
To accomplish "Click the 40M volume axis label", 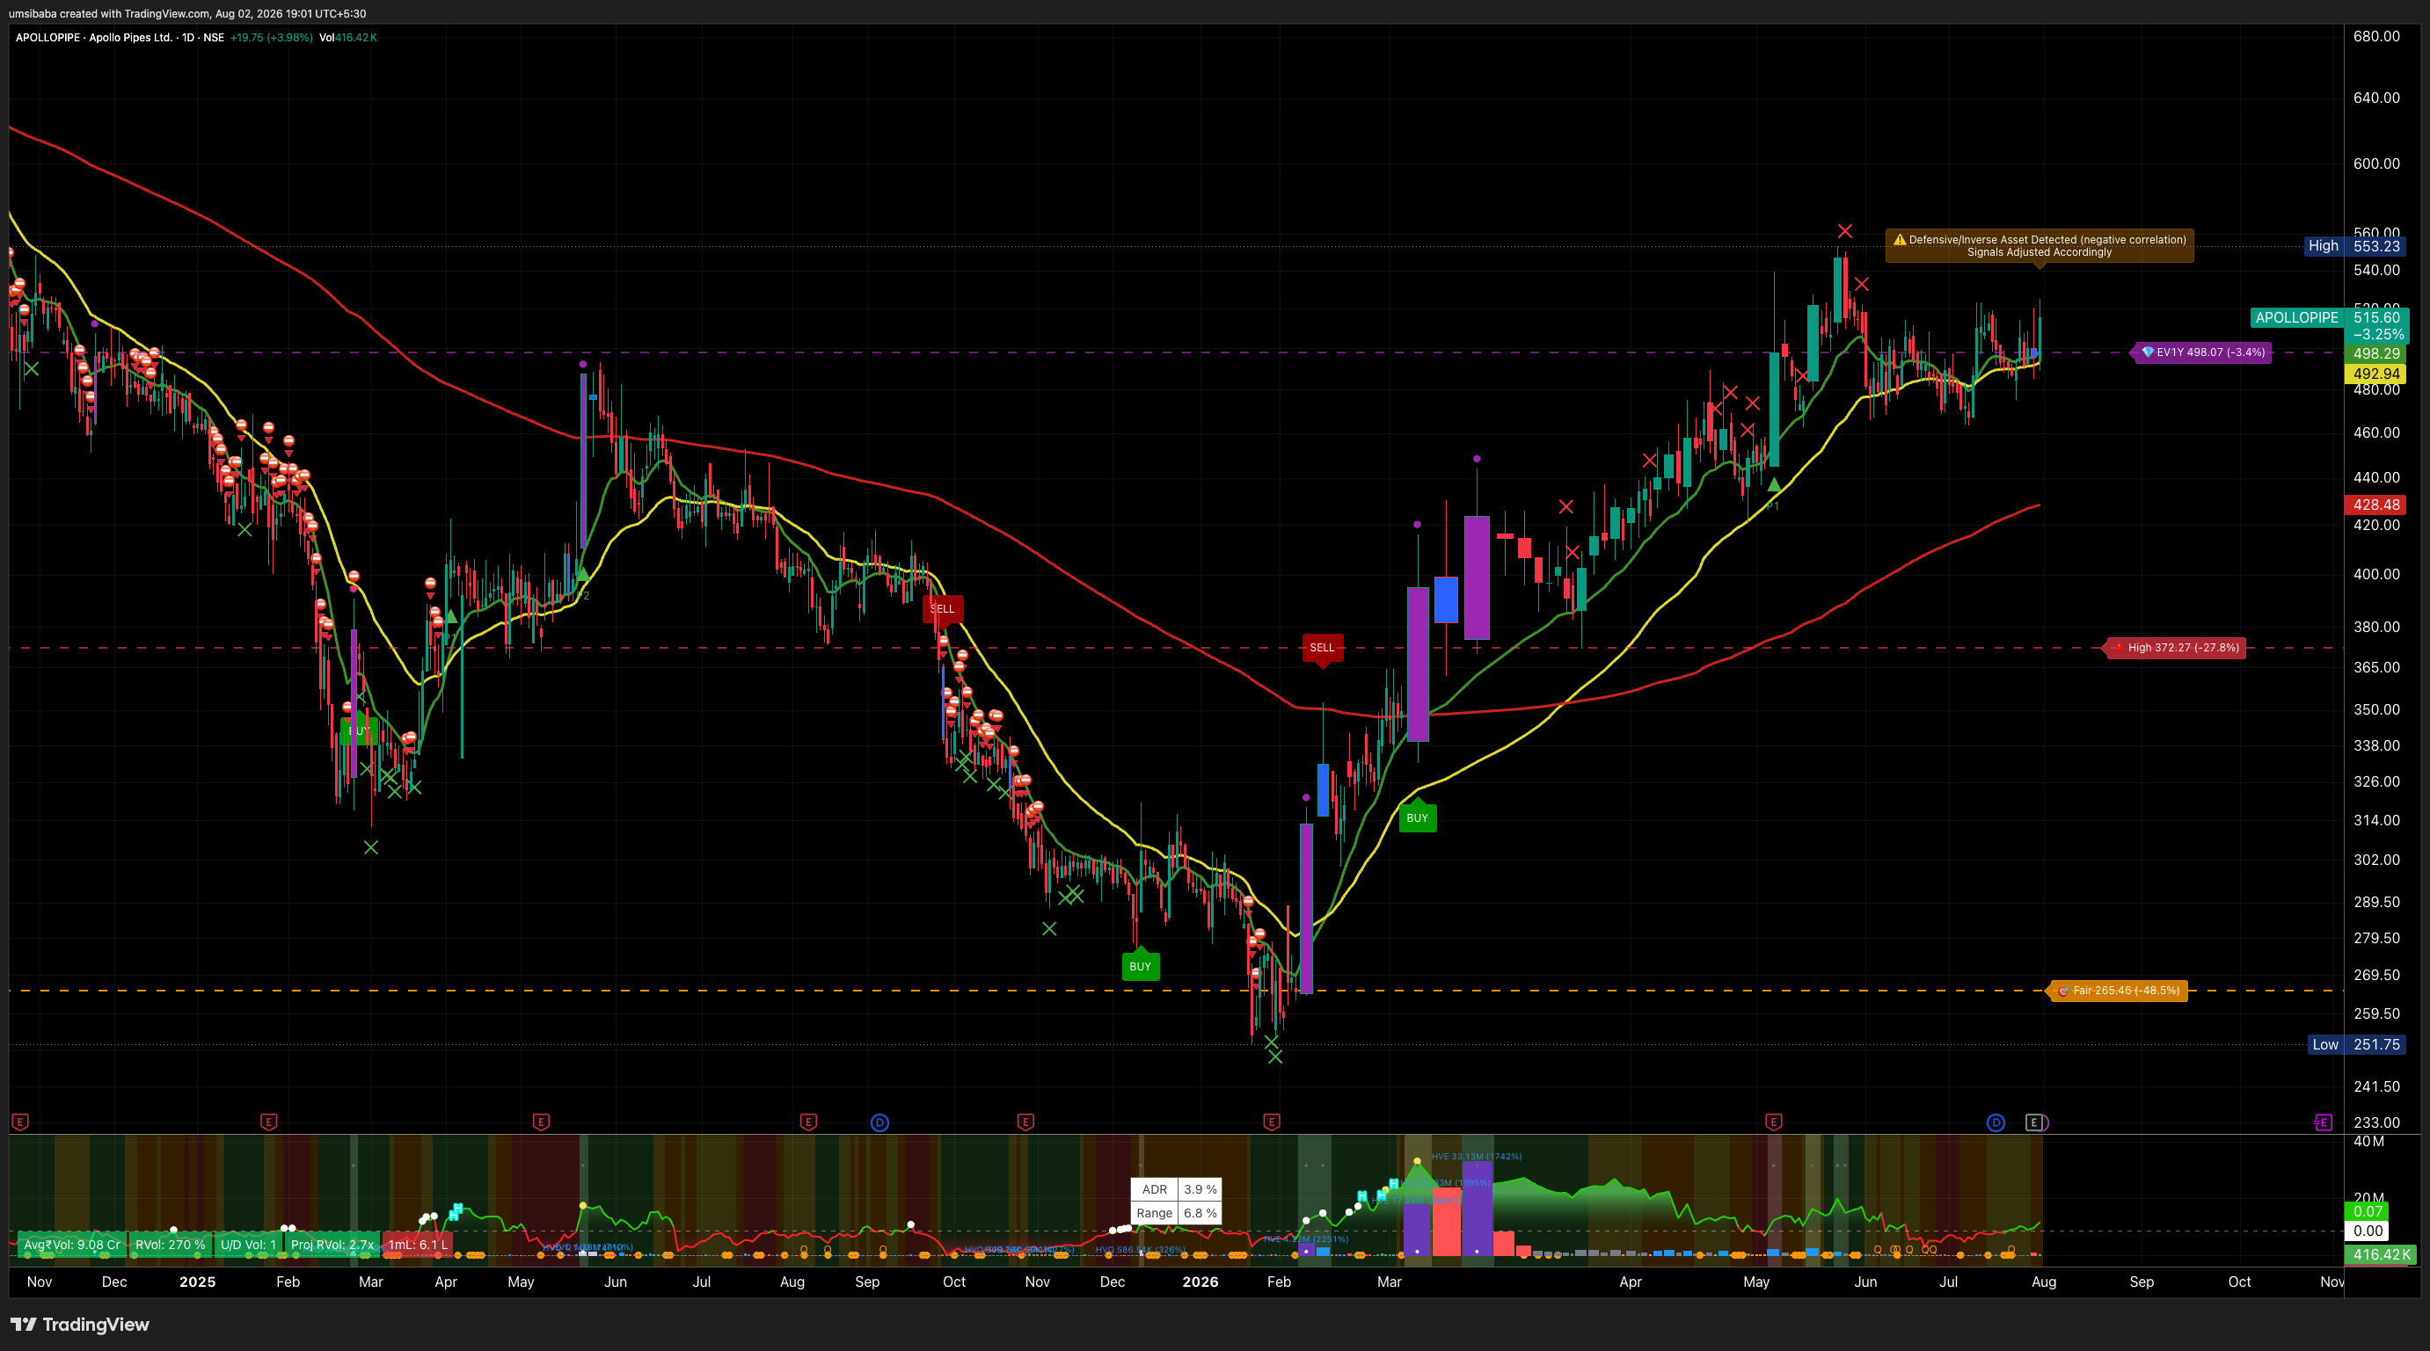I will 2368,1142.
